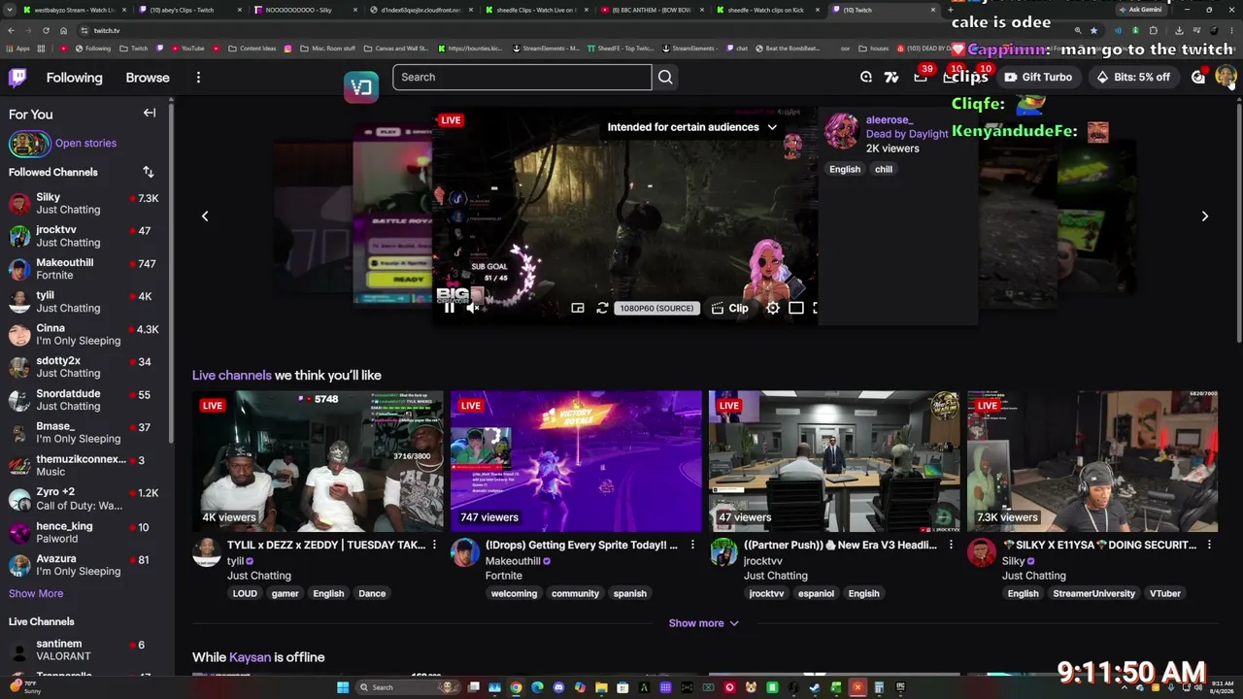Select the welcoming tag under Makeouthill
The width and height of the screenshot is (1243, 699).
pyautogui.click(x=514, y=593)
